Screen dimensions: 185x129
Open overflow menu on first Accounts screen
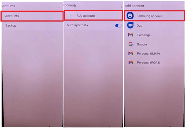(60, 6)
